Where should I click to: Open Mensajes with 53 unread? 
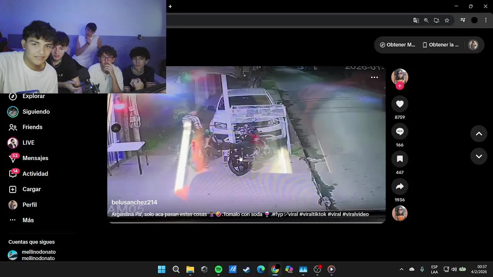click(29, 158)
